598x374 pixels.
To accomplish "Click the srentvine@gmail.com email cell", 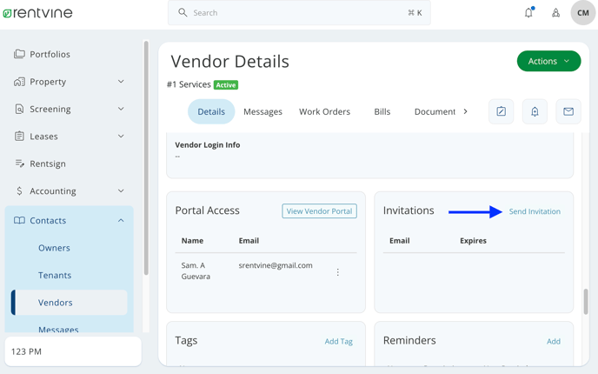I will [276, 265].
